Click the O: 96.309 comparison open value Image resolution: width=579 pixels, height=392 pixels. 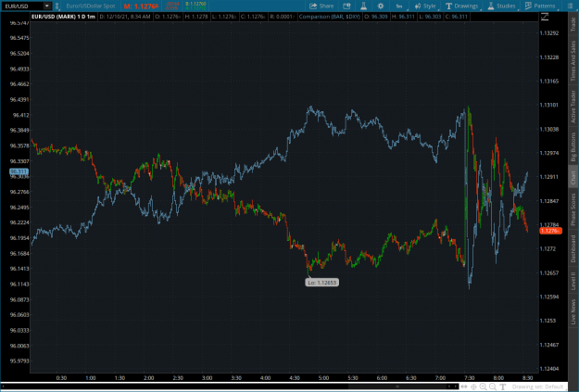376,17
